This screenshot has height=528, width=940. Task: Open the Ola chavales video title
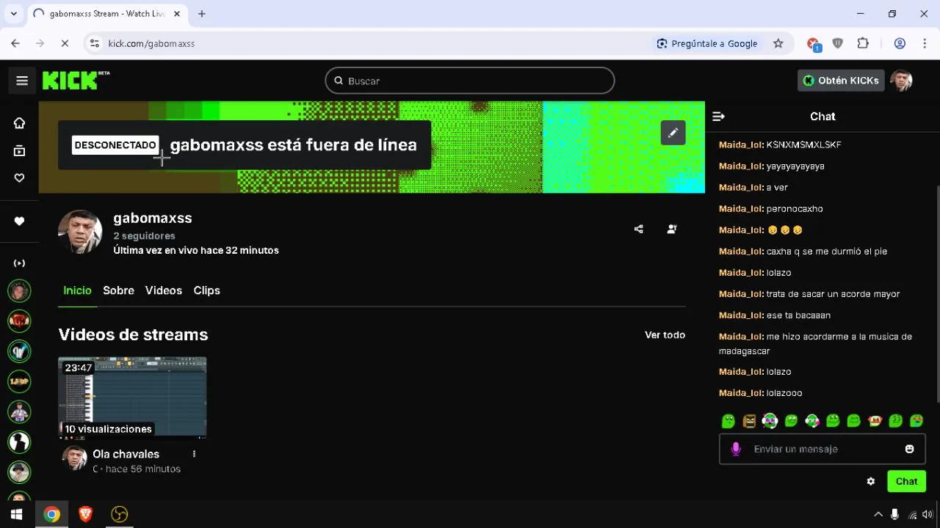point(126,454)
